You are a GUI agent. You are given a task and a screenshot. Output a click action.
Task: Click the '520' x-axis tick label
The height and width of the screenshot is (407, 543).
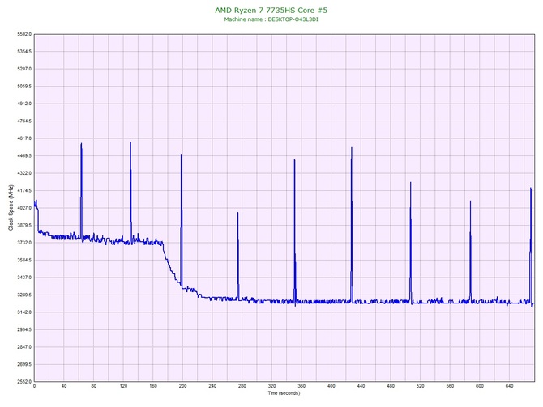tap(421, 386)
